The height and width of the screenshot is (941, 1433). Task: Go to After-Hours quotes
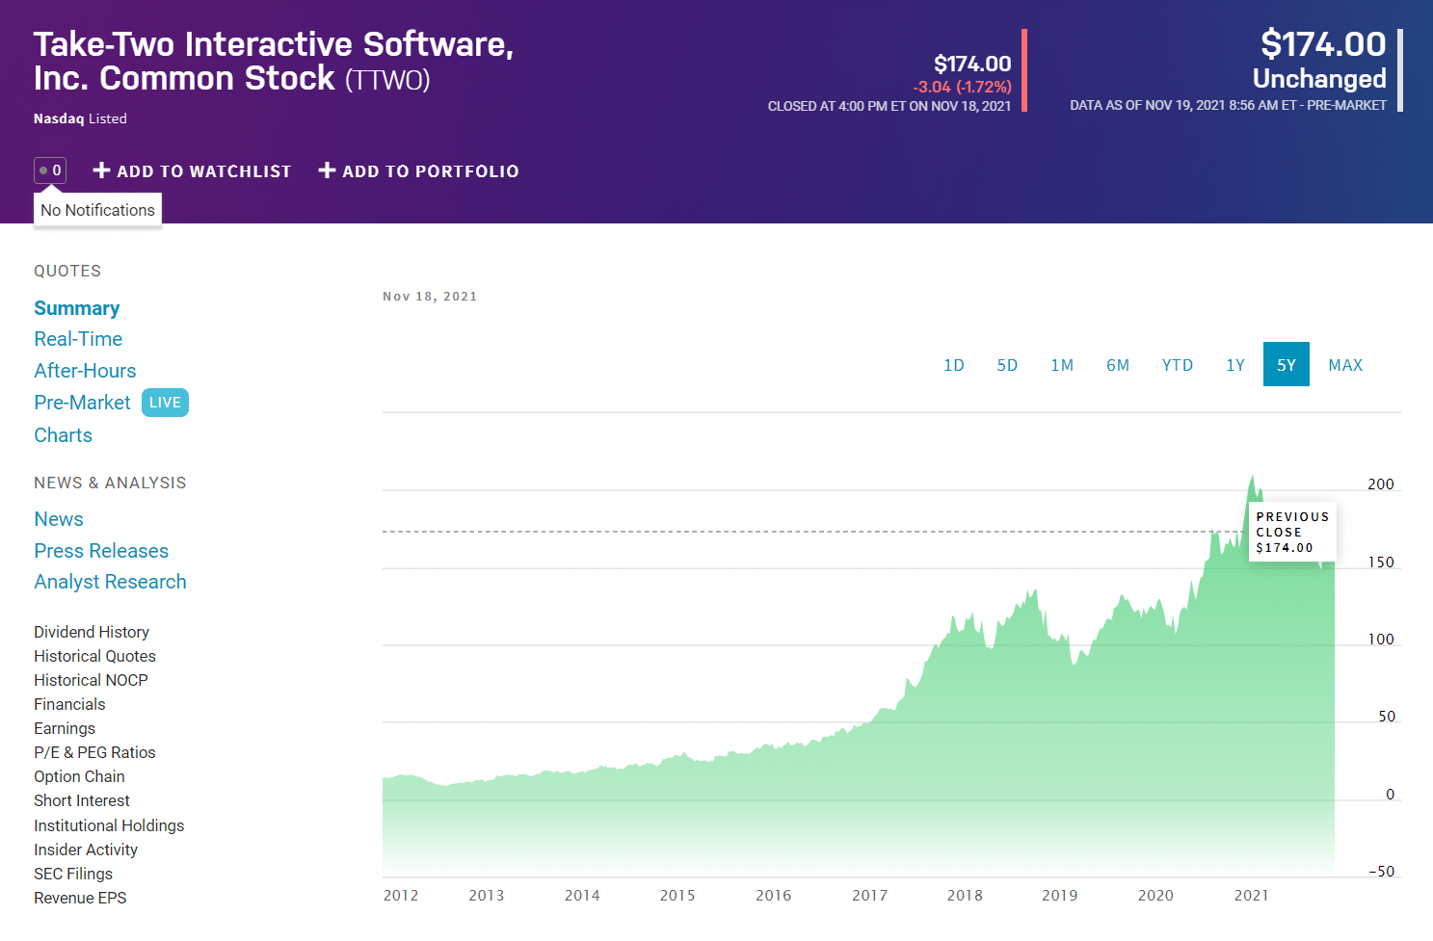[85, 371]
